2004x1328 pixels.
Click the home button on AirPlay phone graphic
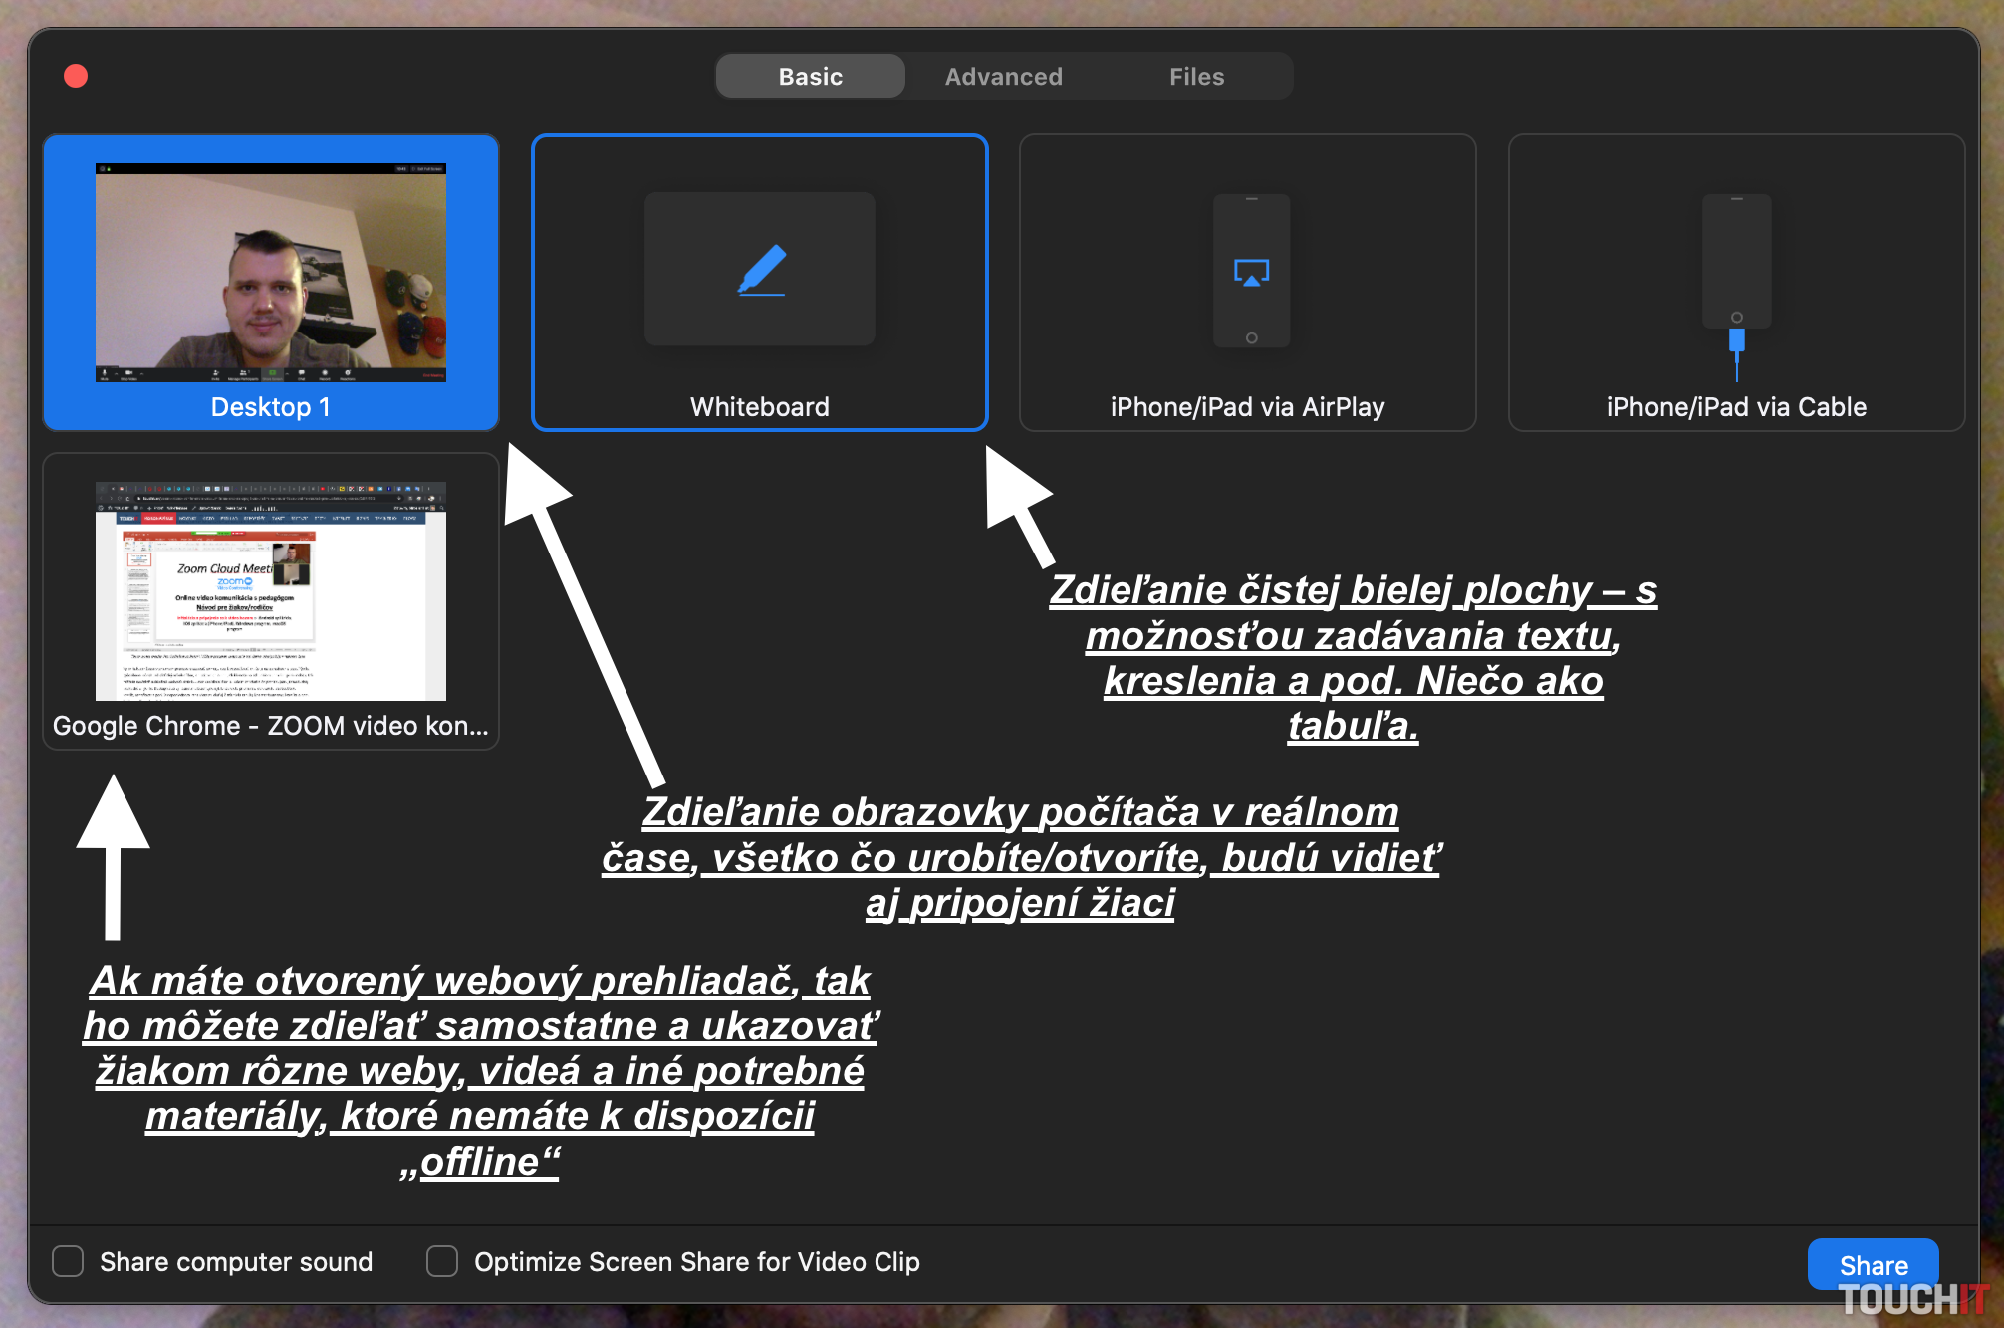(x=1251, y=338)
